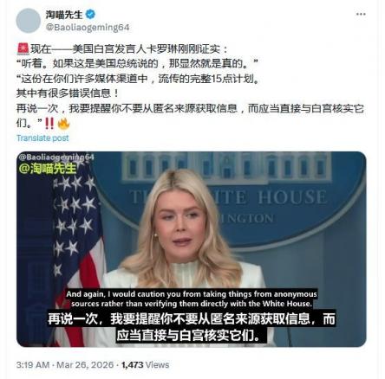
Task: Play the White House briefing video
Action: (x=192, y=249)
